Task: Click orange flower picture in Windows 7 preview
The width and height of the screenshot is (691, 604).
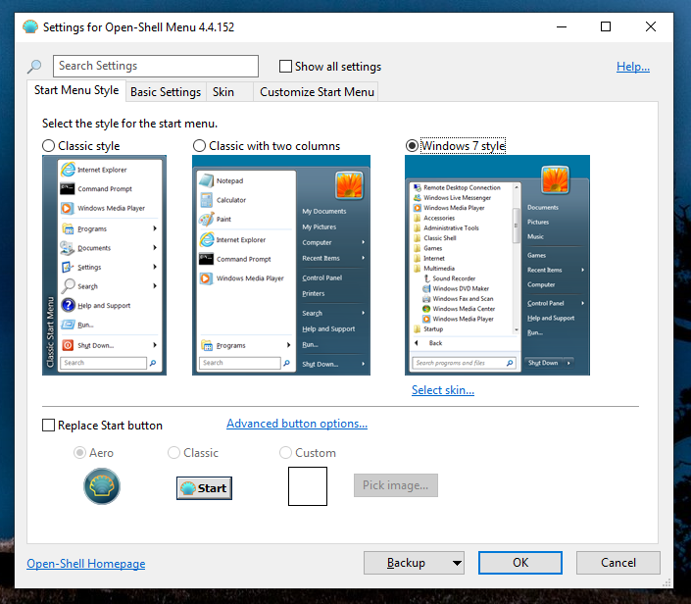Action: (x=556, y=179)
